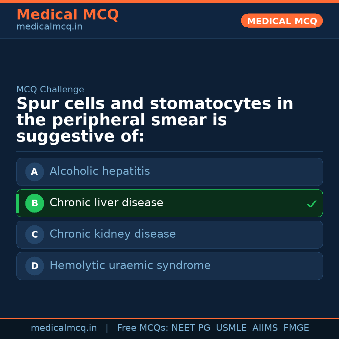Select the Alcoholic hepatitis answer
The image size is (339, 339).
[100, 171]
